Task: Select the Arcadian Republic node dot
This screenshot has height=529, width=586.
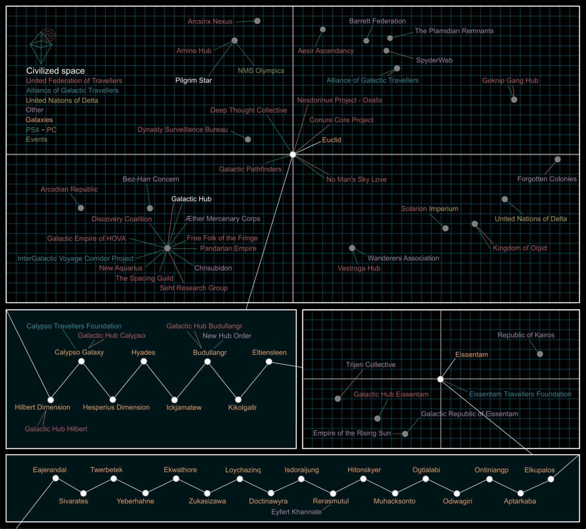Action: click(x=81, y=208)
